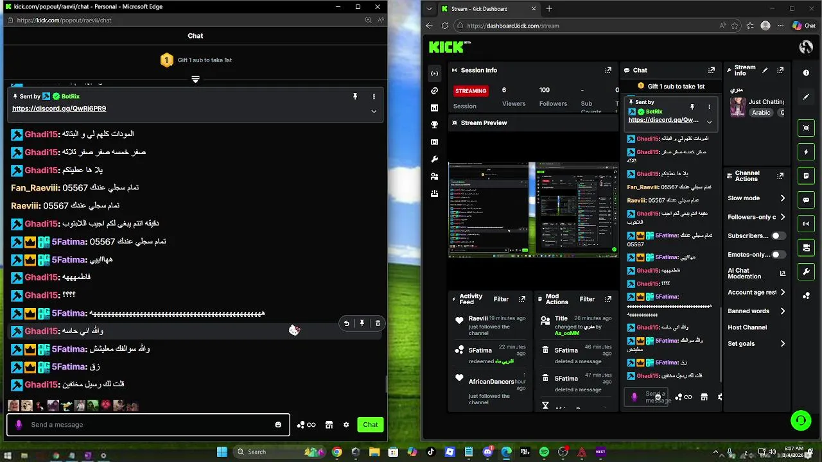The width and height of the screenshot is (822, 462).
Task: Click Gift 1 sub leaderboard banner in popout chat
Action: (196, 60)
